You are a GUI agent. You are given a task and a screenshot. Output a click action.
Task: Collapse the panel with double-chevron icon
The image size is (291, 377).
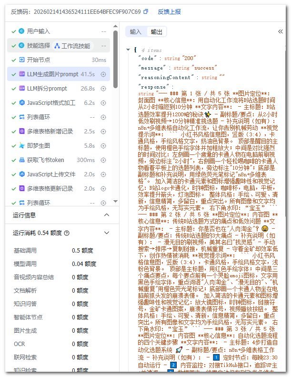coord(280,31)
